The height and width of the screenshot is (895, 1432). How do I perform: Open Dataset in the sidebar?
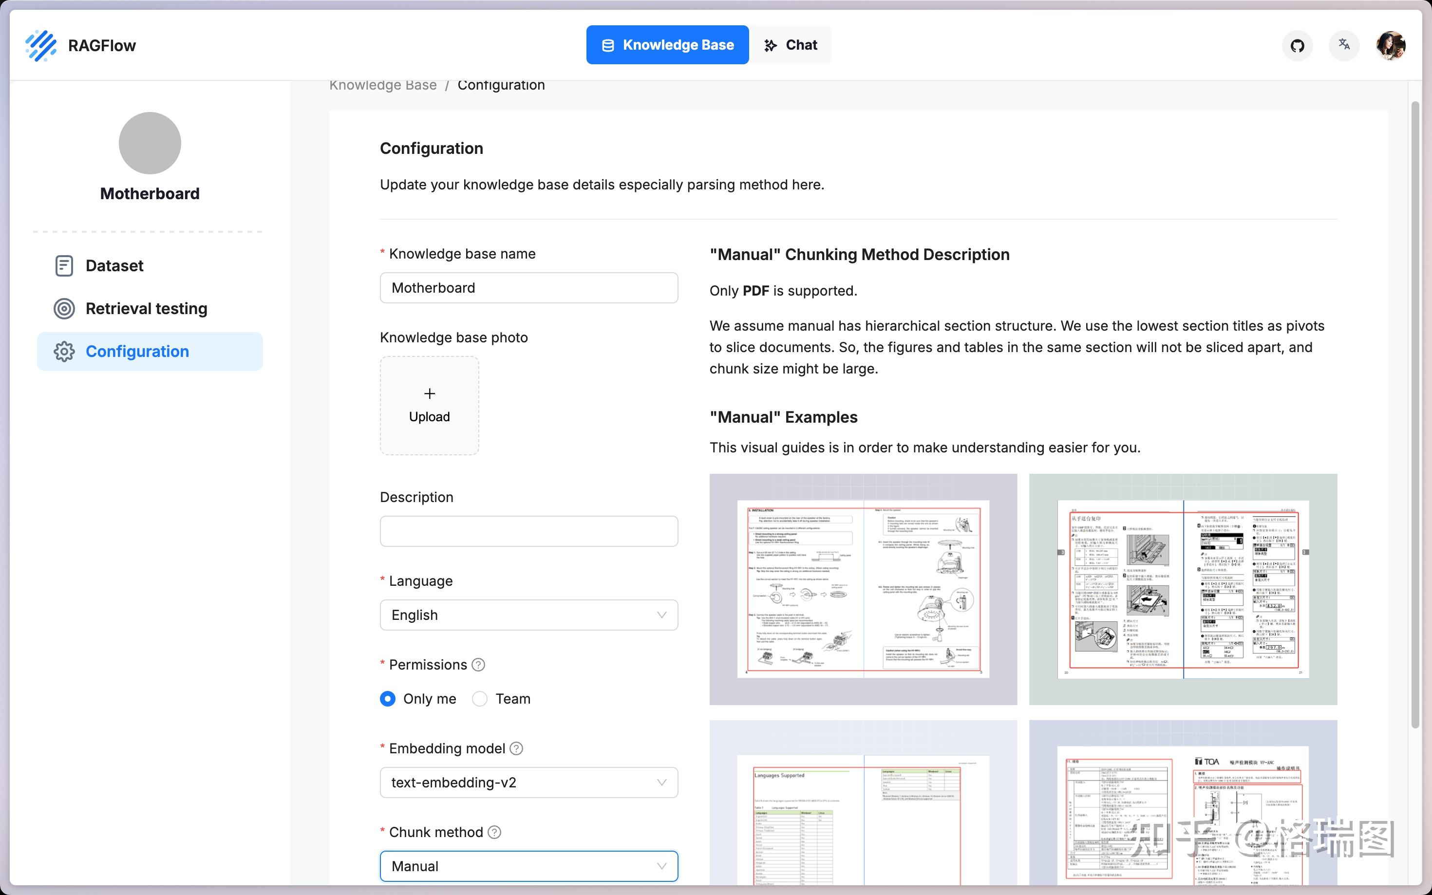click(150, 266)
